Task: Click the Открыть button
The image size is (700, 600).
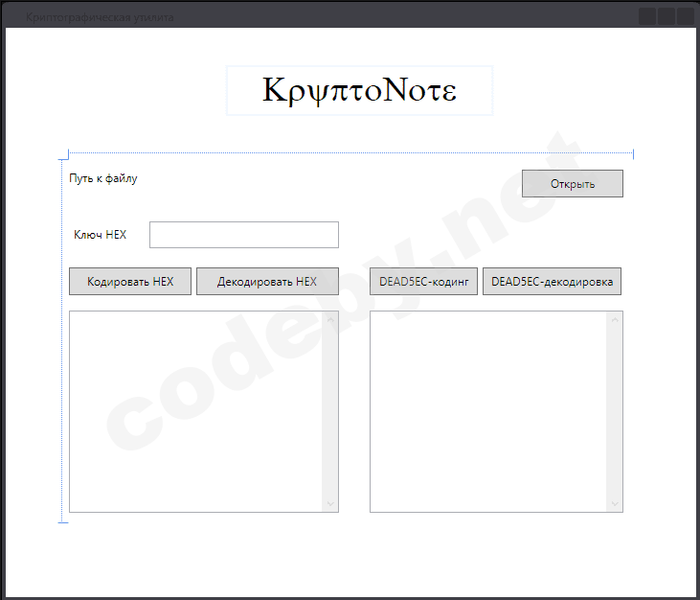Action: coord(573,184)
